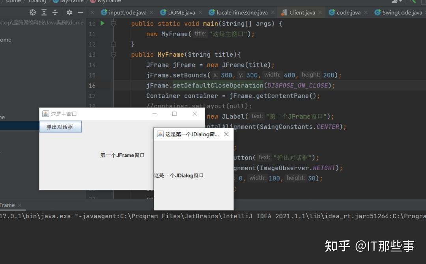This screenshot has height=264, width=426.
Task: Close the Client.java tab
Action: pos(320,13)
